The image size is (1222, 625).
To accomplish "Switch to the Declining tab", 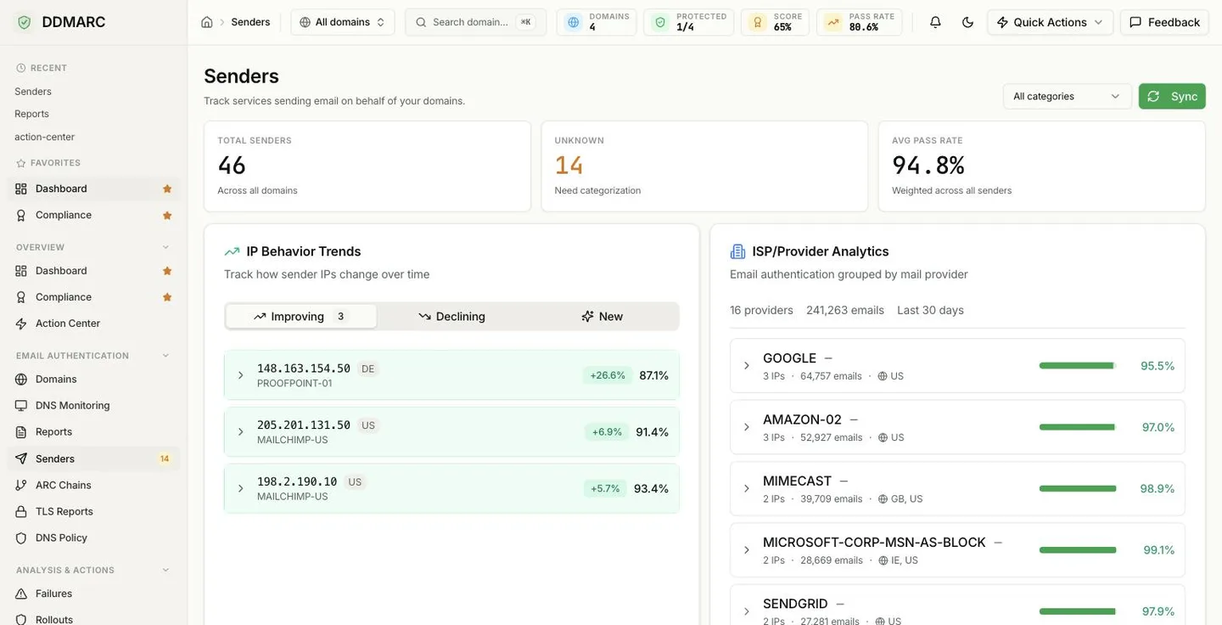I will click(451, 317).
